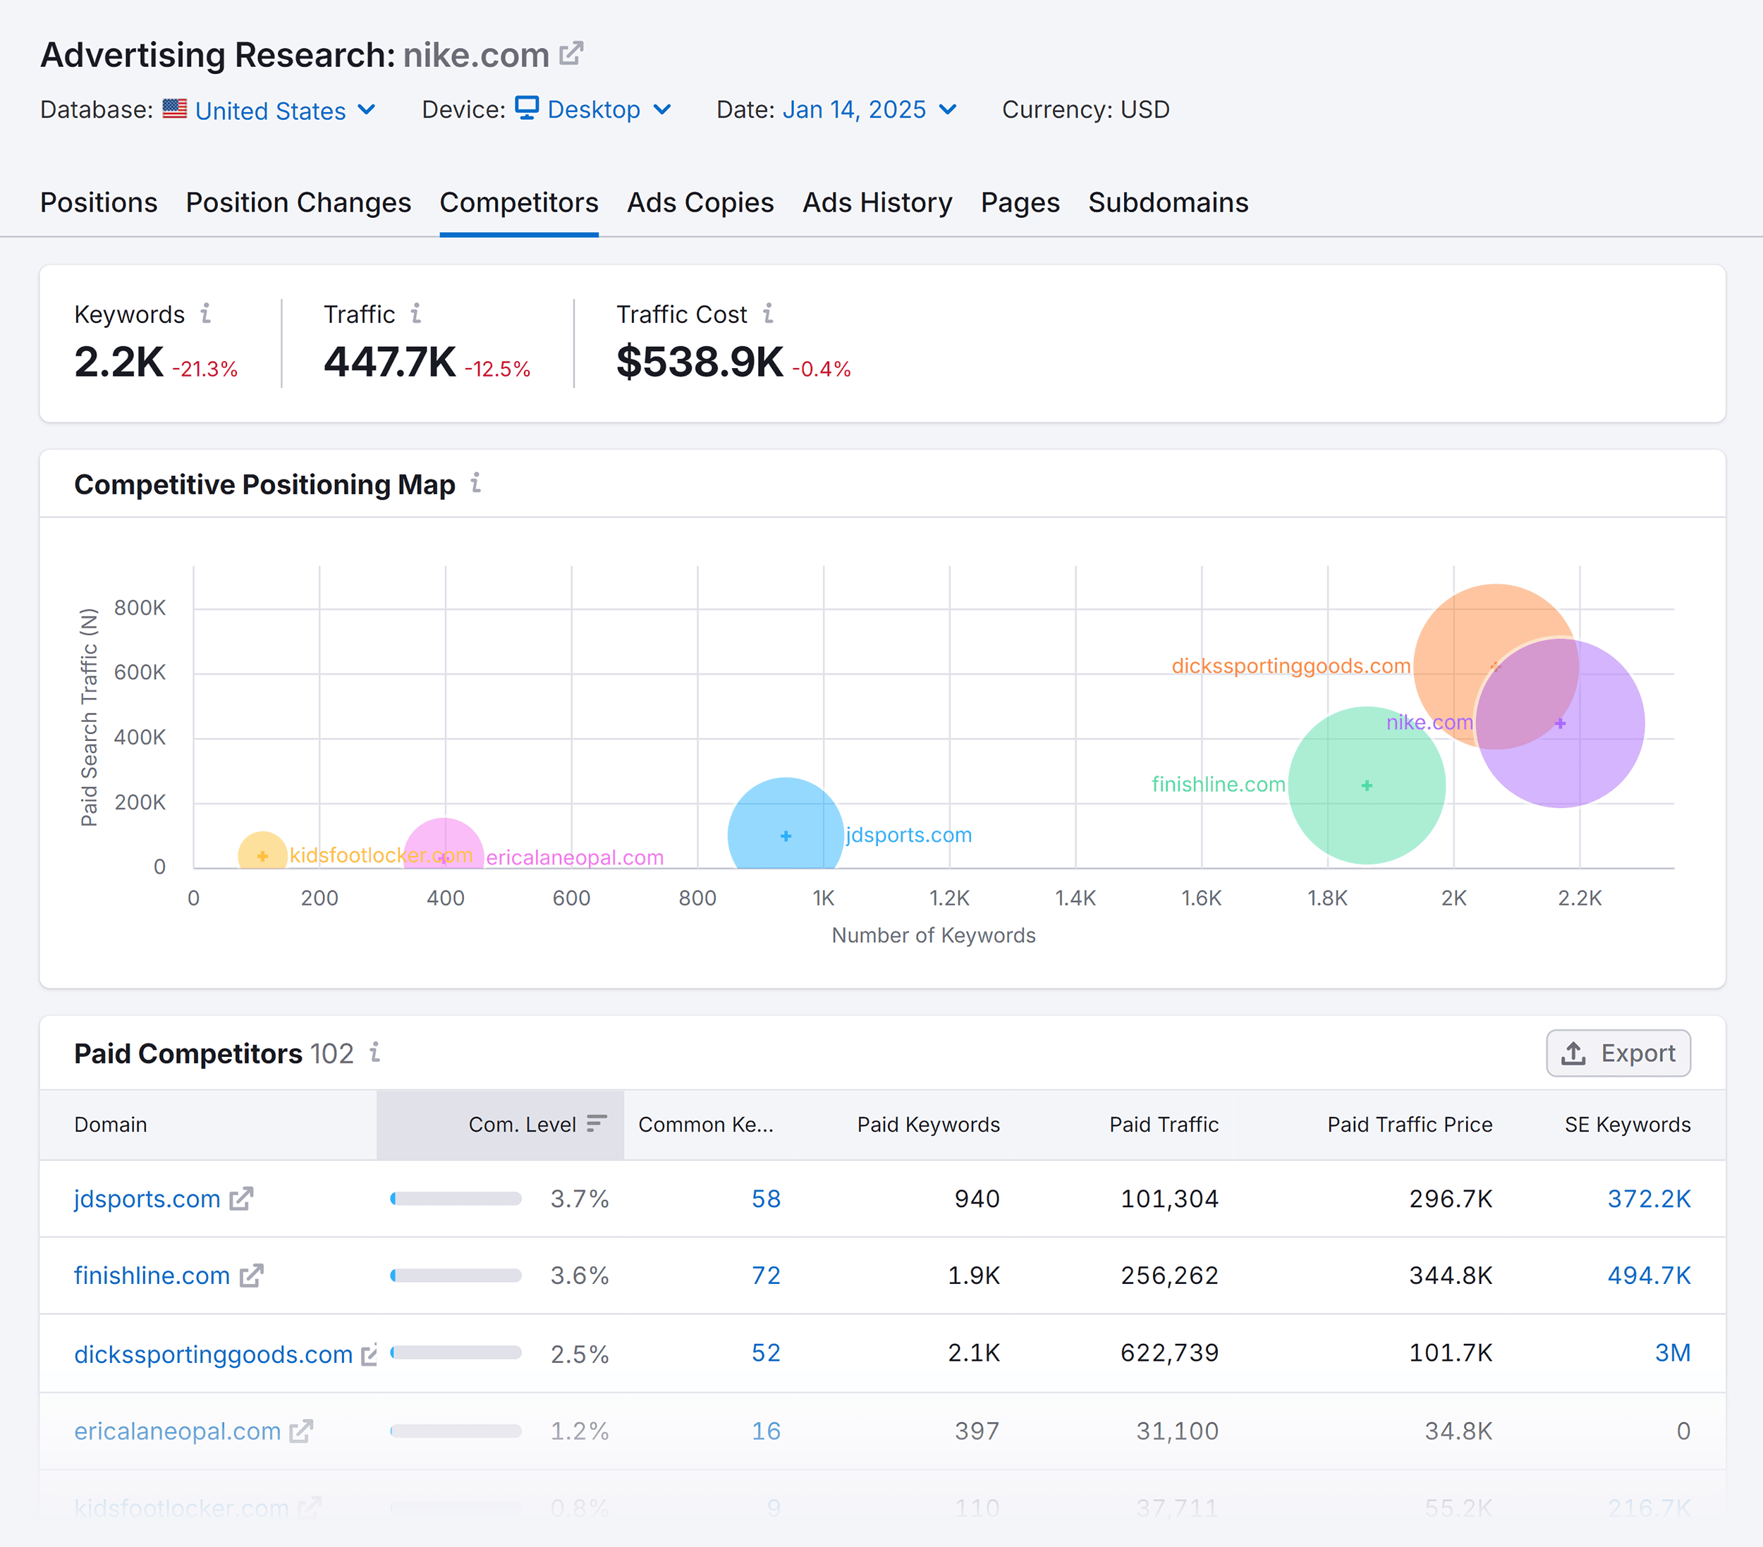Screen dimensions: 1763x1547
Task: Switch to the Pages tab
Action: [x=1020, y=202]
